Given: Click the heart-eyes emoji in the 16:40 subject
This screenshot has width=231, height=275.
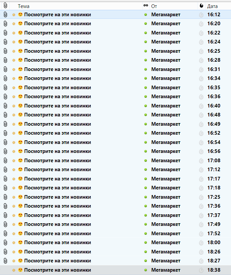Looking at the screenshot, I should [x=21, y=105].
